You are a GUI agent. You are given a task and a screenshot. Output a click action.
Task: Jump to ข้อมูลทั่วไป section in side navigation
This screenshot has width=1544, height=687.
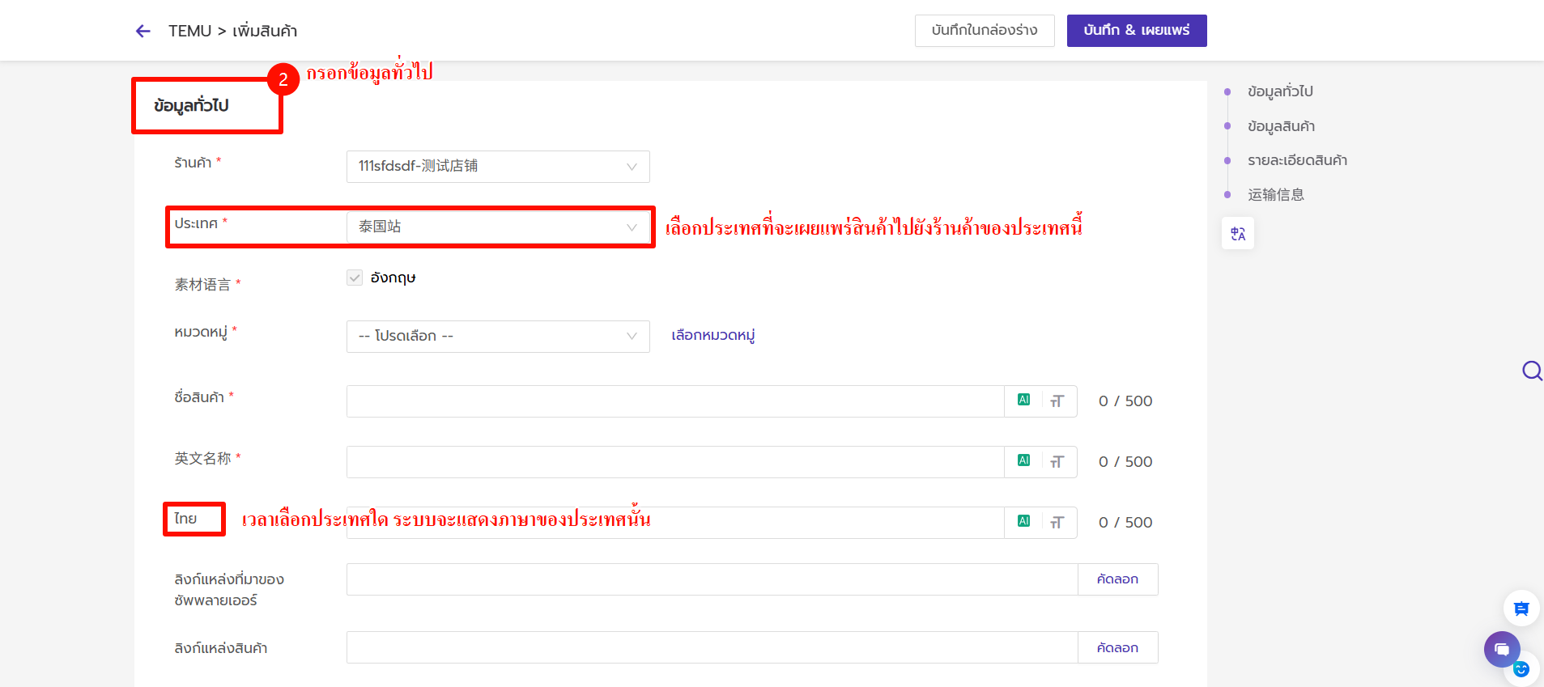point(1280,91)
